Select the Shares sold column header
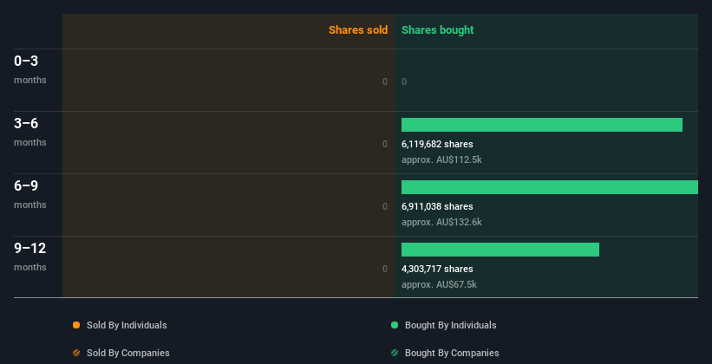Image resolution: width=712 pixels, height=364 pixels. pos(358,30)
